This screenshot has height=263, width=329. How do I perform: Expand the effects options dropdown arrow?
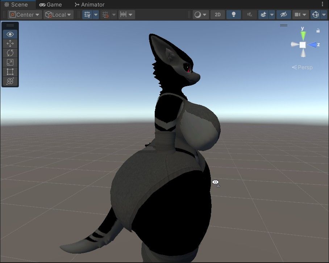click(272, 15)
